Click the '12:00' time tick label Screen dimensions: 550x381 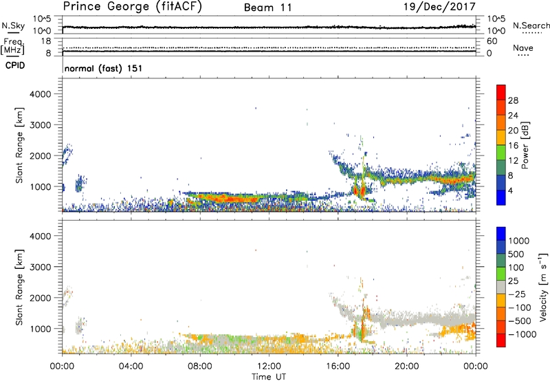pos(269,367)
